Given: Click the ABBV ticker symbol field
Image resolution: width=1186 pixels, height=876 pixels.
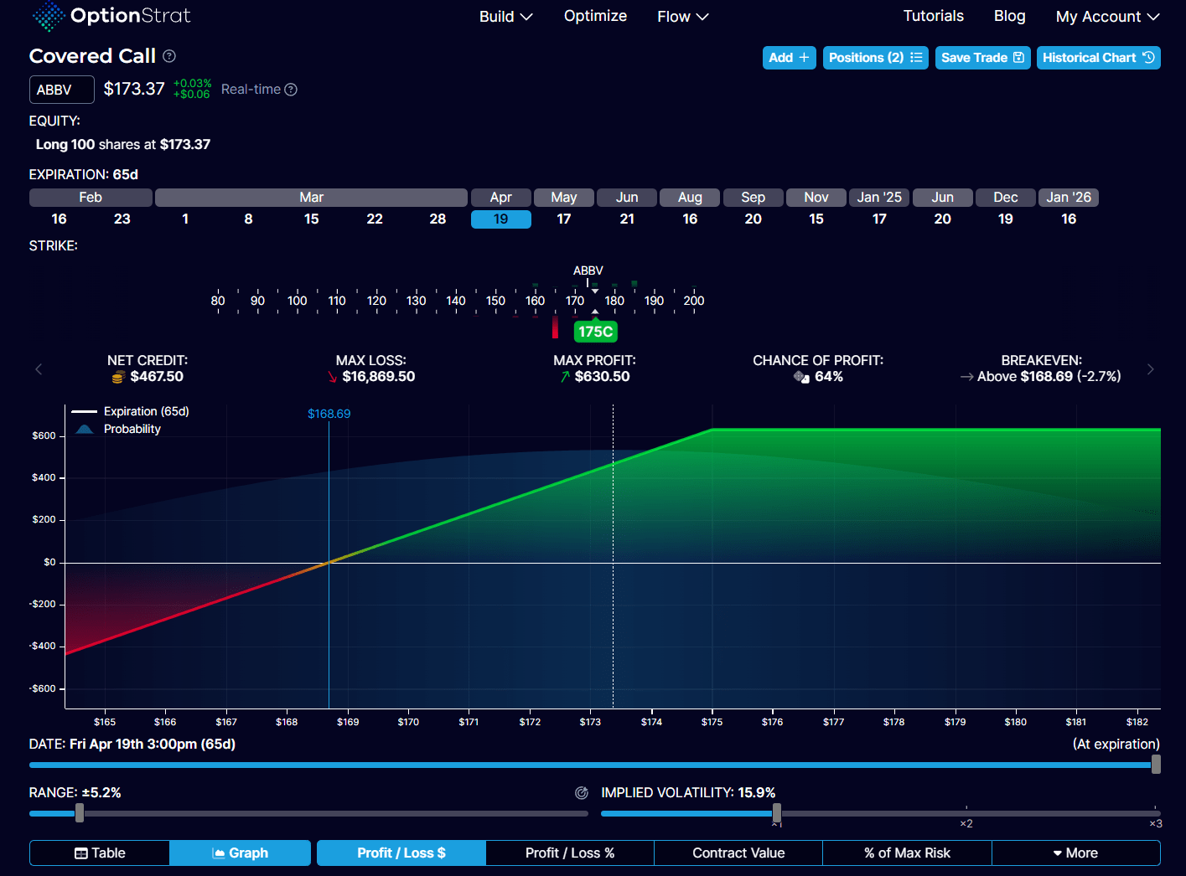Looking at the screenshot, I should (x=62, y=90).
